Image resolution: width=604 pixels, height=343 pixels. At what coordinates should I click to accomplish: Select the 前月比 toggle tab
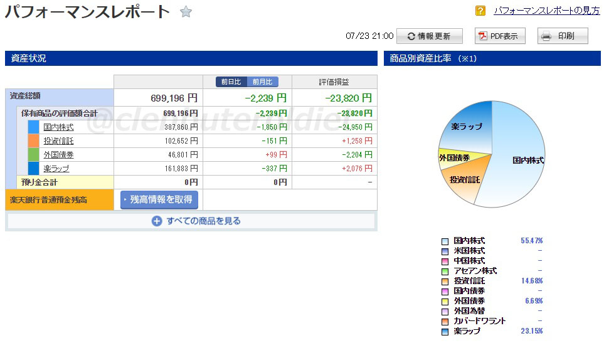click(262, 82)
